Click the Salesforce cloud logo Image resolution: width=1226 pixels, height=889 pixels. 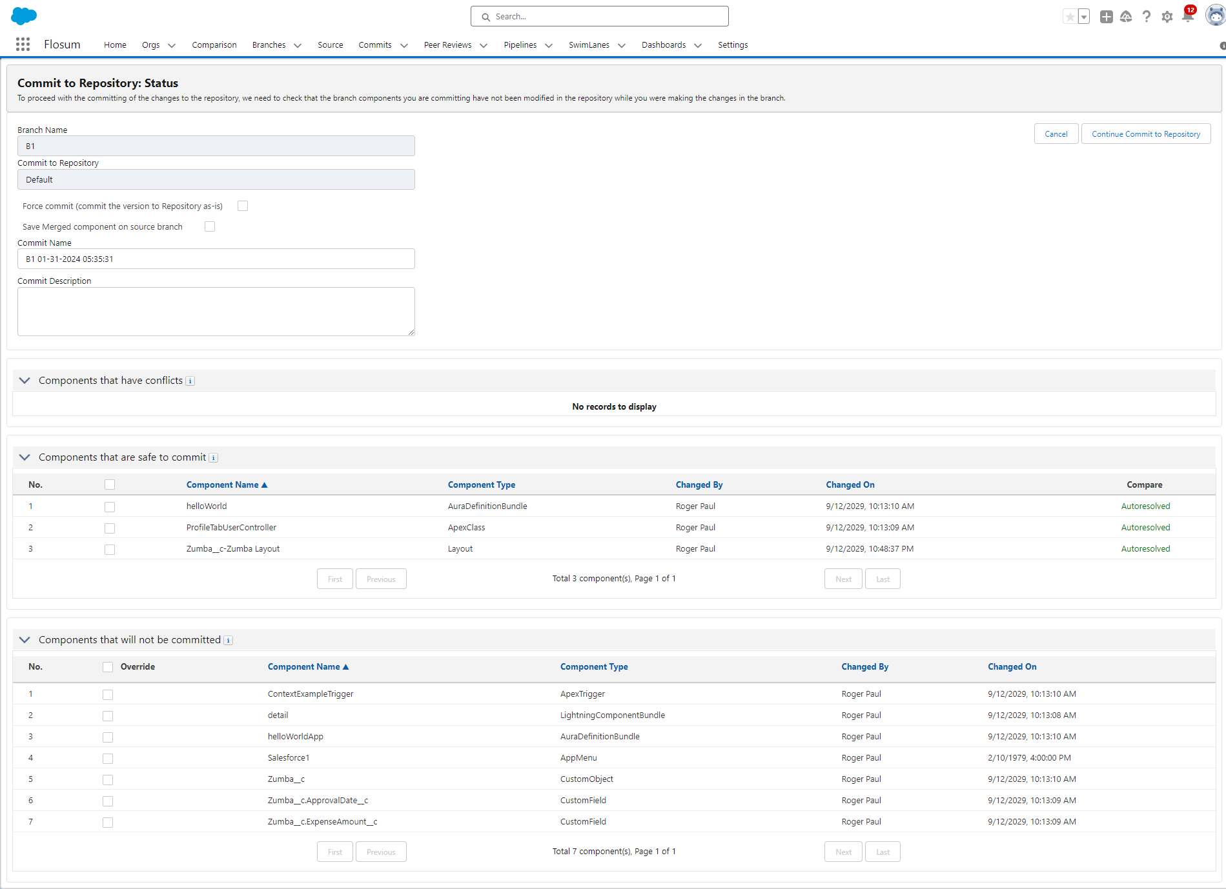[x=24, y=15]
